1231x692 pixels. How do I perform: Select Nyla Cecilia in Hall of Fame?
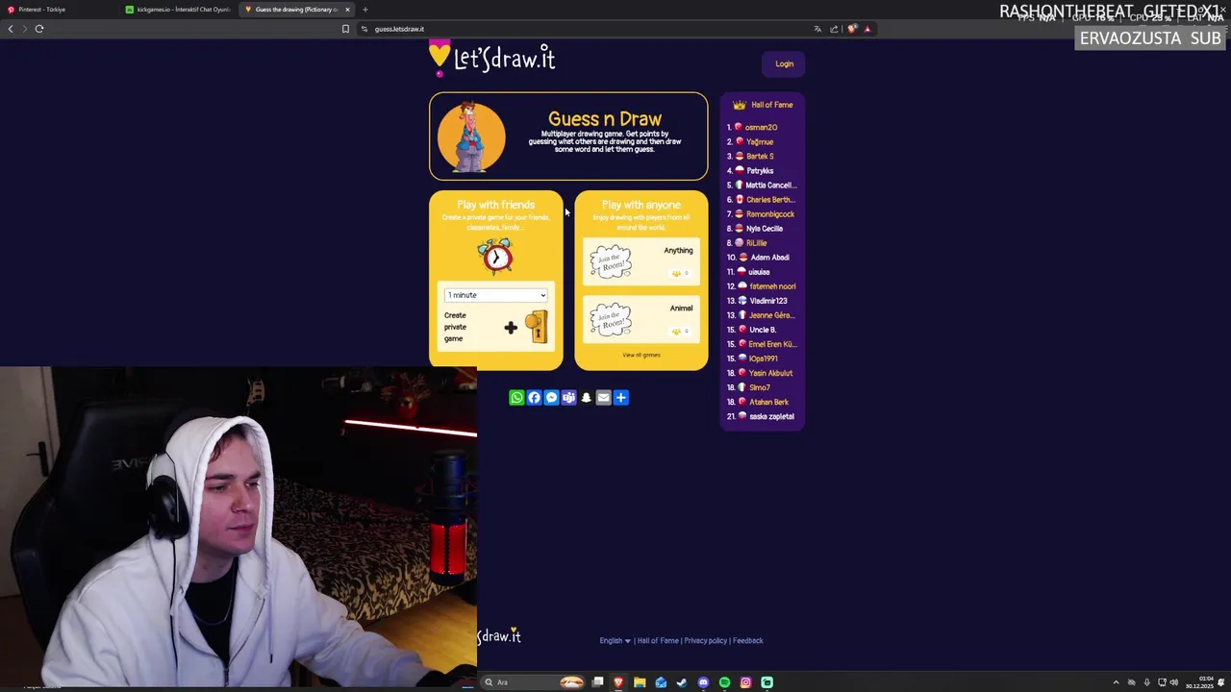coord(765,228)
